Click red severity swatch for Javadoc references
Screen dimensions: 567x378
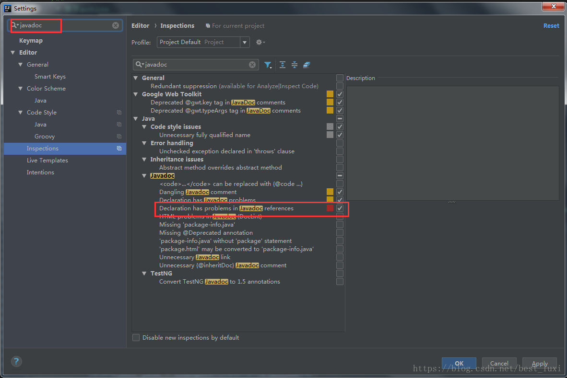pyautogui.click(x=330, y=208)
